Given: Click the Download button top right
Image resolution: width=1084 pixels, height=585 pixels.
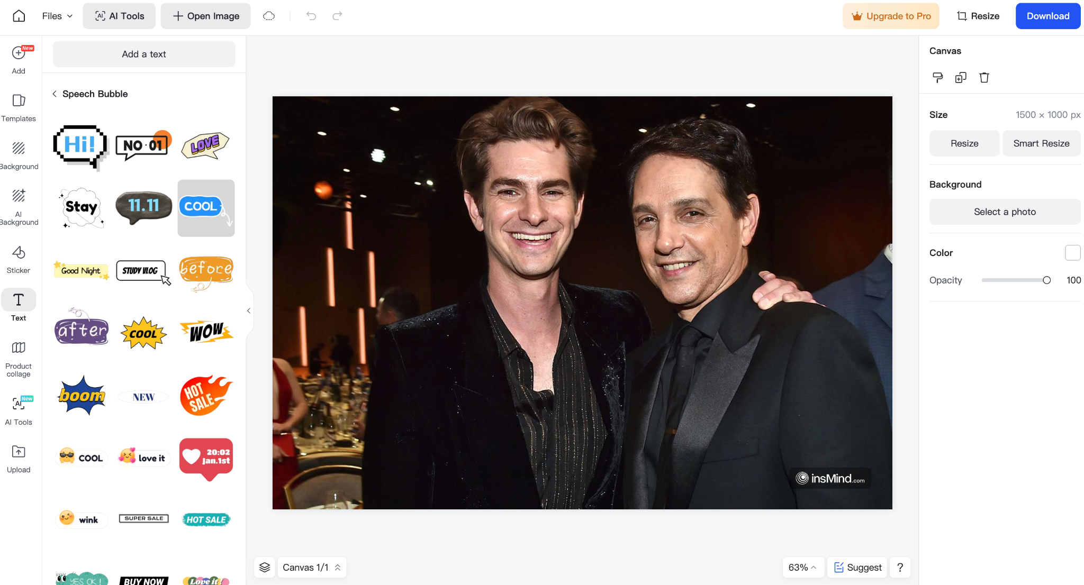Looking at the screenshot, I should point(1046,16).
